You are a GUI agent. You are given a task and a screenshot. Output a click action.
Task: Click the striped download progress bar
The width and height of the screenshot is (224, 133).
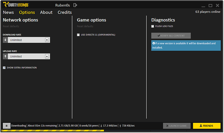pos(52,131)
